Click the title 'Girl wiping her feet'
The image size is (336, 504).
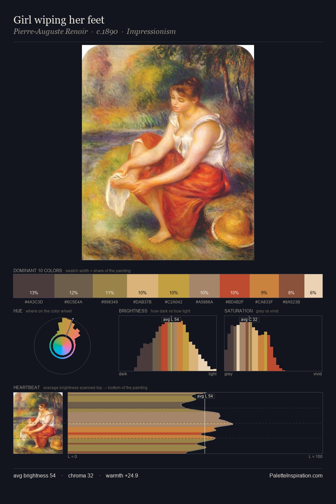point(59,20)
